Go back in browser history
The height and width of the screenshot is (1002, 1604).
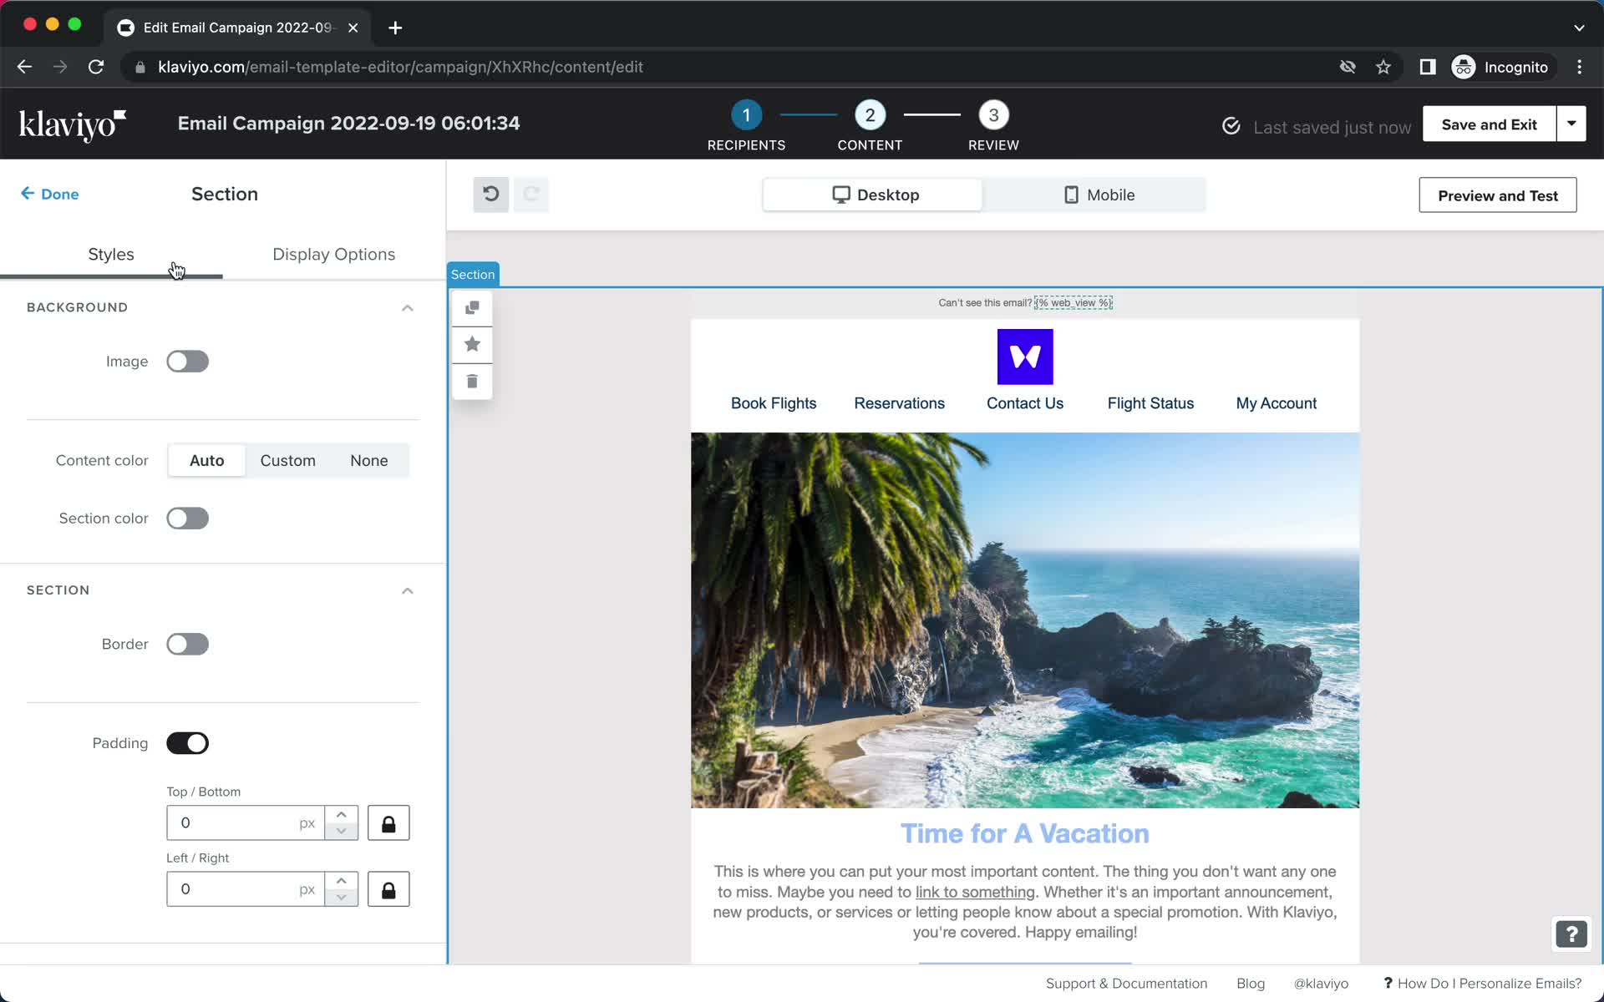click(x=24, y=67)
